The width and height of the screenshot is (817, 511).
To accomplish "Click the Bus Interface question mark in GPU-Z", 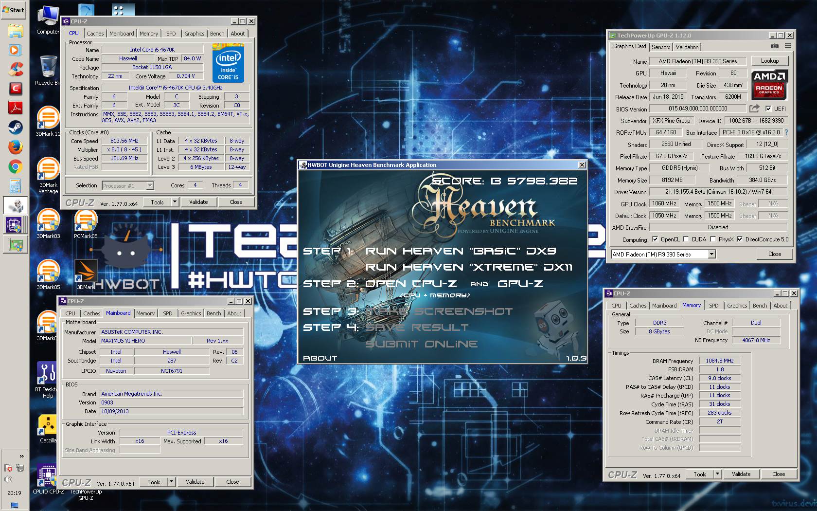I will pos(786,132).
